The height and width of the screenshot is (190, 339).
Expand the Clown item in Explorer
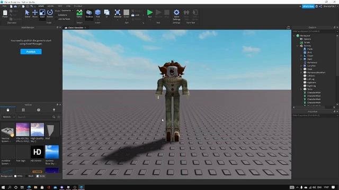click(301, 56)
